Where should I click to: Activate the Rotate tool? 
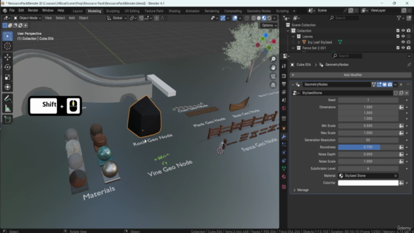pyautogui.click(x=7, y=67)
